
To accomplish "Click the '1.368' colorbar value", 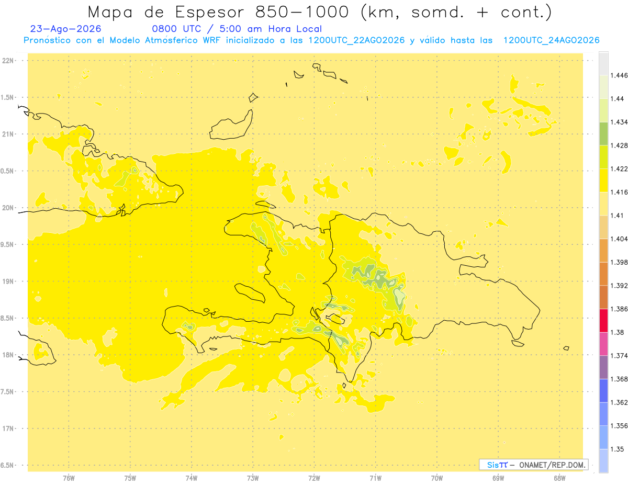I will [x=620, y=379].
